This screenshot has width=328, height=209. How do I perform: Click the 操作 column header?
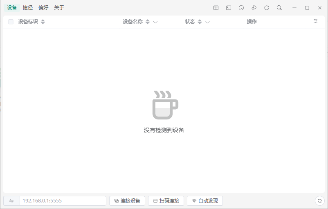tap(252, 22)
